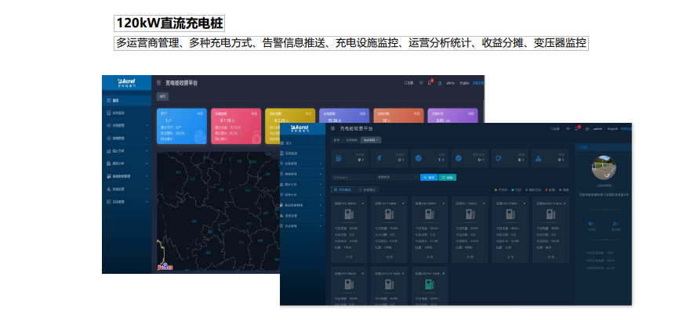Click warning triangle fault-count icon
Screen dimensions: 697x320
click(x=539, y=158)
